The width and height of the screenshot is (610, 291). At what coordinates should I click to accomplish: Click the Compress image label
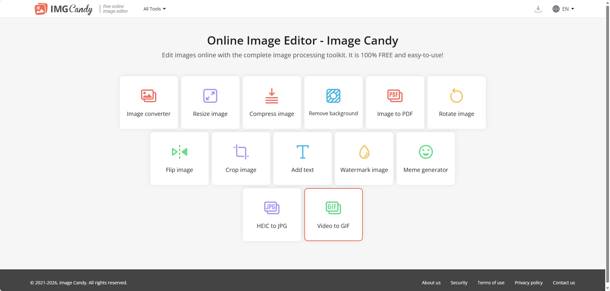[272, 114]
